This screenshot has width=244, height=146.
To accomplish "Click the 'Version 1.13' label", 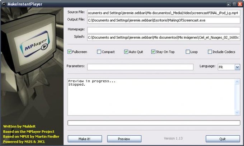I will tap(173, 139).
